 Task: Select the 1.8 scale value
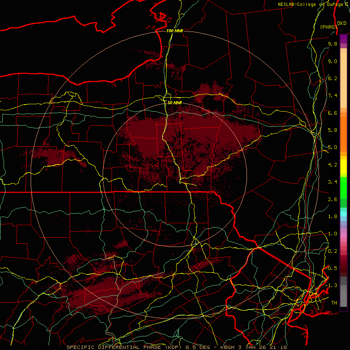click(x=332, y=217)
